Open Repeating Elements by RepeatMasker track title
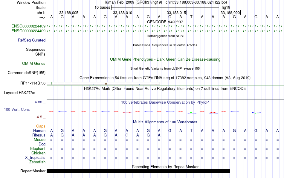 [165, 167]
